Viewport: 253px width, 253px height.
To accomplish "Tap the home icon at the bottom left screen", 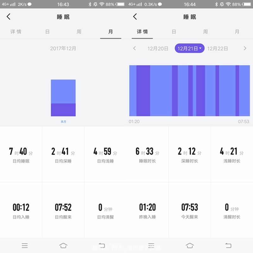I will (63, 245).
